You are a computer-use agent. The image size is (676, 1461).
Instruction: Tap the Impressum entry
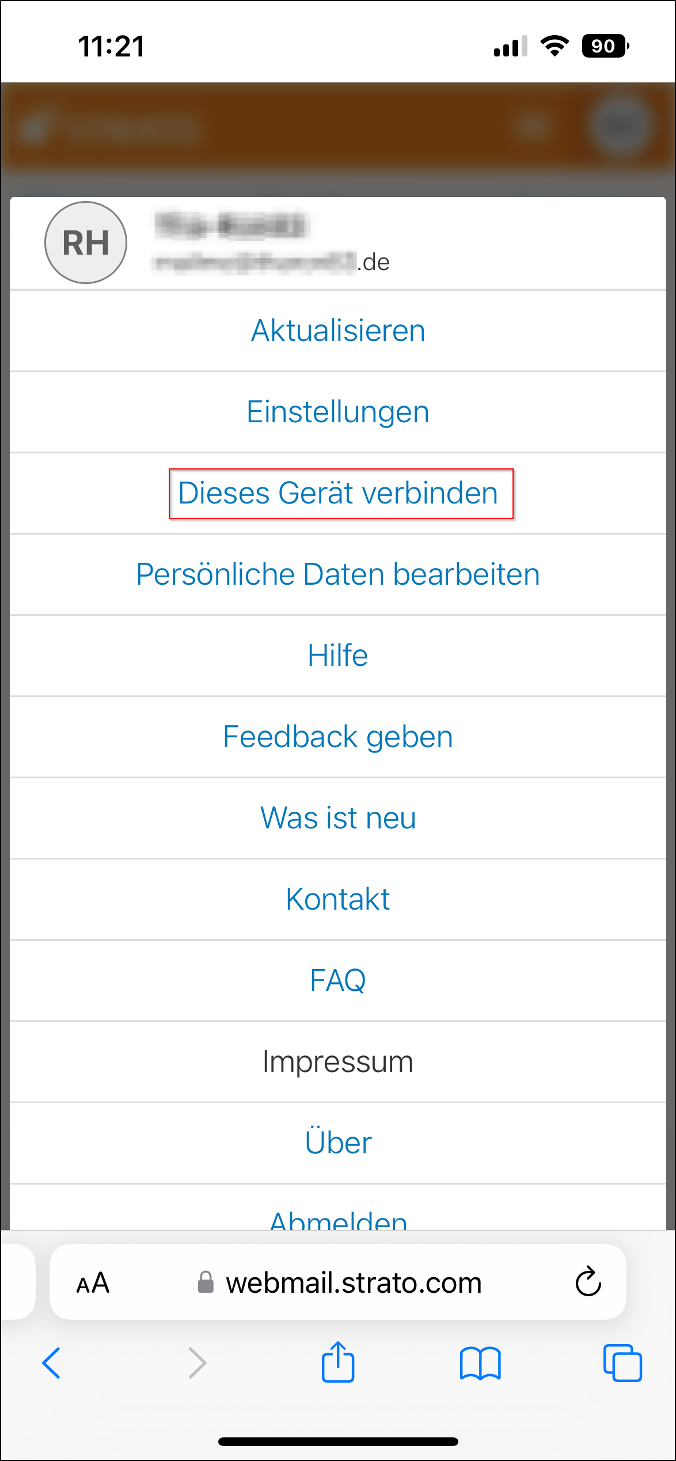tap(338, 1062)
